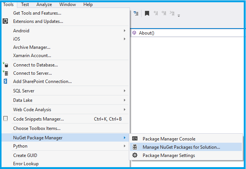Open the About() member dropdown
This screenshot has height=169, width=246.
tap(188, 33)
